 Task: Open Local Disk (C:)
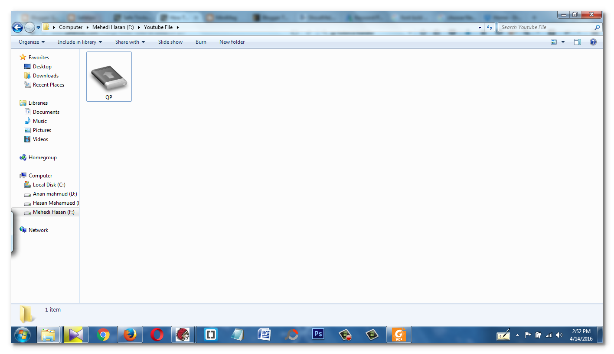point(49,185)
